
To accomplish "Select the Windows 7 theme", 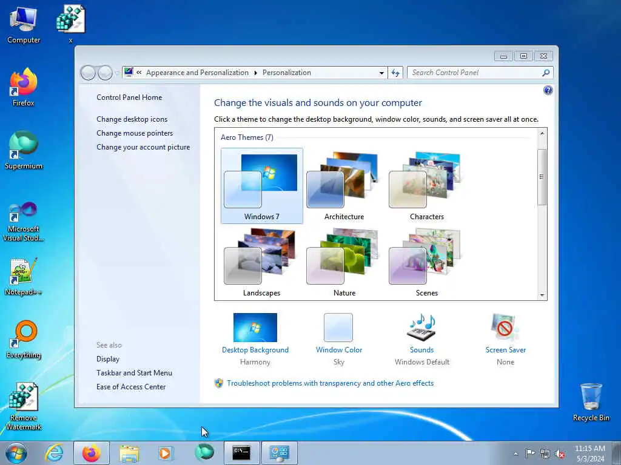I will [x=262, y=186].
